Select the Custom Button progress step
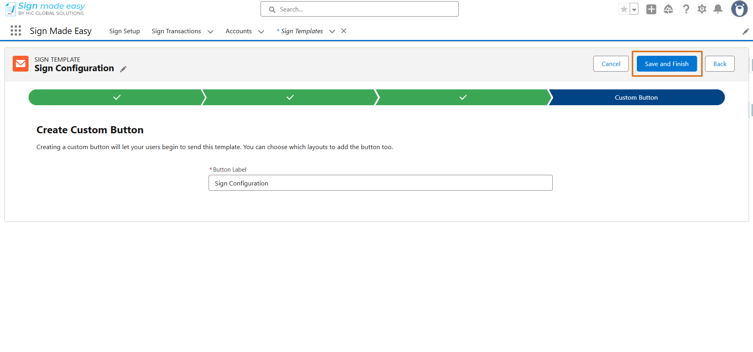Image resolution: width=753 pixels, height=352 pixels. pyautogui.click(x=636, y=97)
